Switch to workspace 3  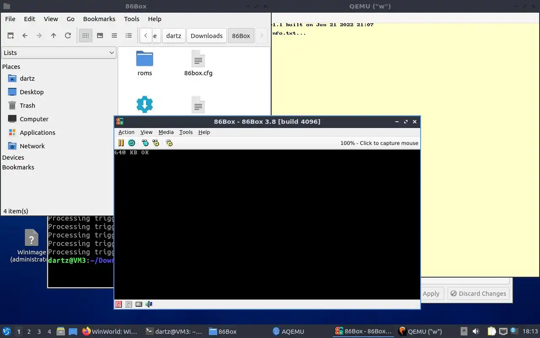pyautogui.click(x=39, y=332)
